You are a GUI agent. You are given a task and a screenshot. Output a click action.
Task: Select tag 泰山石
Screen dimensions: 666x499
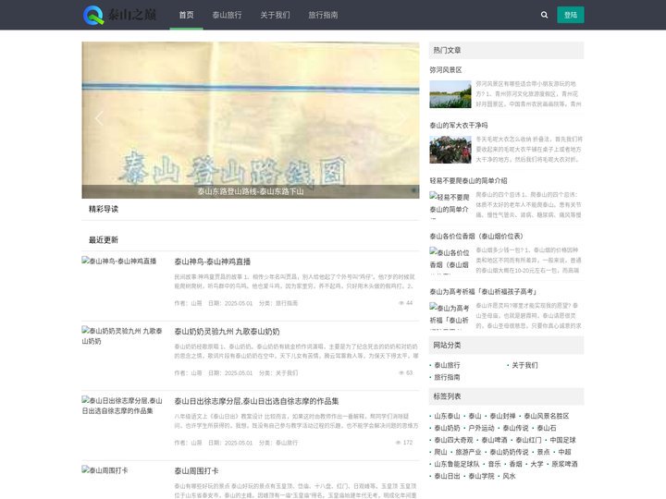(x=547, y=428)
